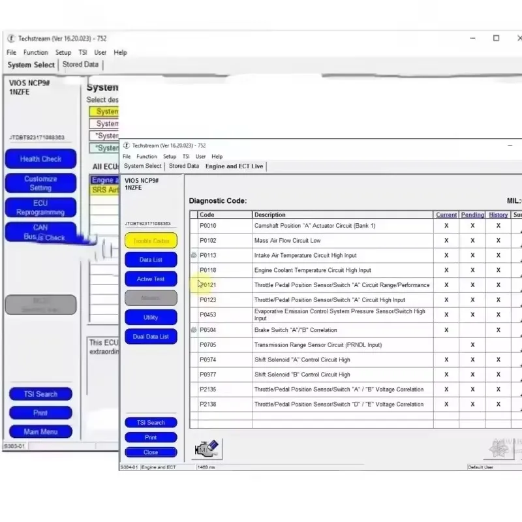Go to Main Menu in back window
Viewport: 522px width, 522px height.
[40, 432]
